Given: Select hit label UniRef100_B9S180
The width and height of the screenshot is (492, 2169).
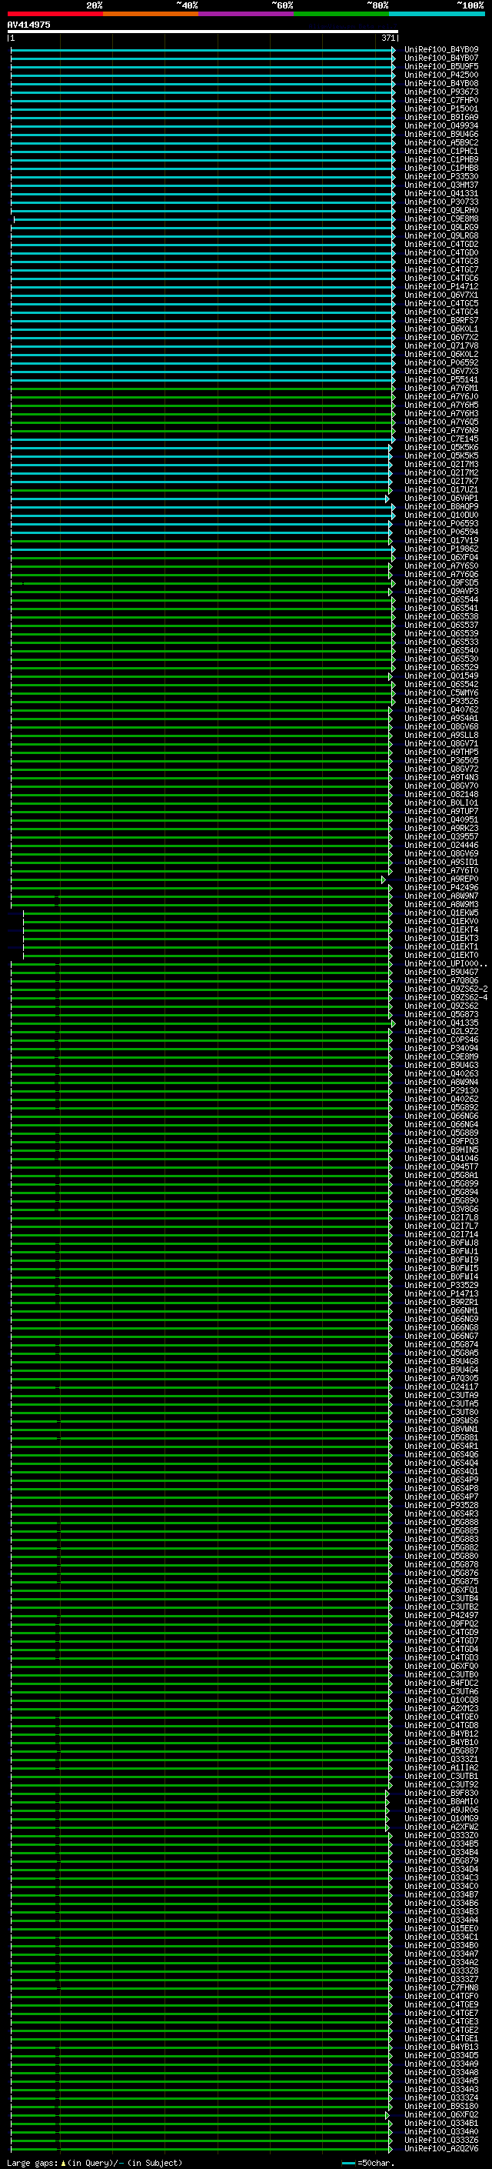Looking at the screenshot, I should point(441,2107).
